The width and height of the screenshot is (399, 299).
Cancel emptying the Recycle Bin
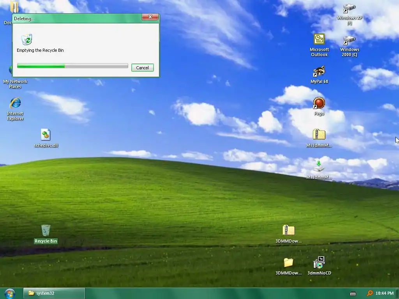143,68
